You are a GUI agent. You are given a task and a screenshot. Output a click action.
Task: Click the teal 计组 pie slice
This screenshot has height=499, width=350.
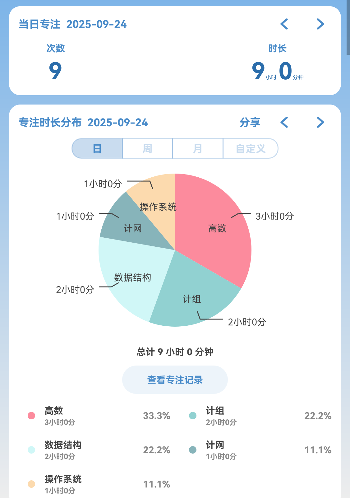(193, 296)
